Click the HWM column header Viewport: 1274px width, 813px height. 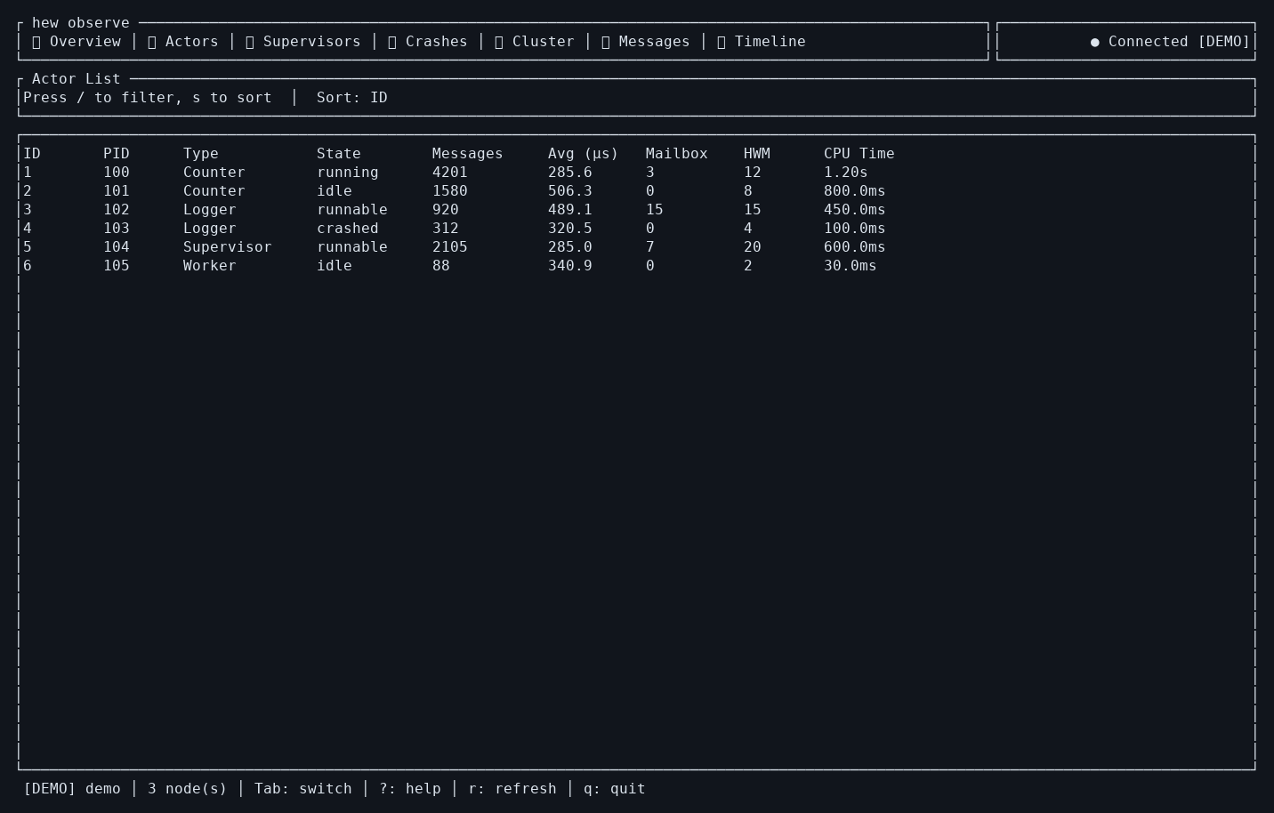[x=757, y=154]
